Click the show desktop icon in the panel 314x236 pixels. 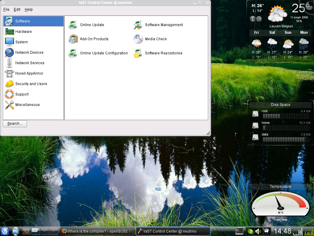tap(15, 231)
